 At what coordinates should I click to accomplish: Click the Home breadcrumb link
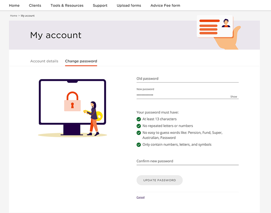pyautogui.click(x=13, y=16)
